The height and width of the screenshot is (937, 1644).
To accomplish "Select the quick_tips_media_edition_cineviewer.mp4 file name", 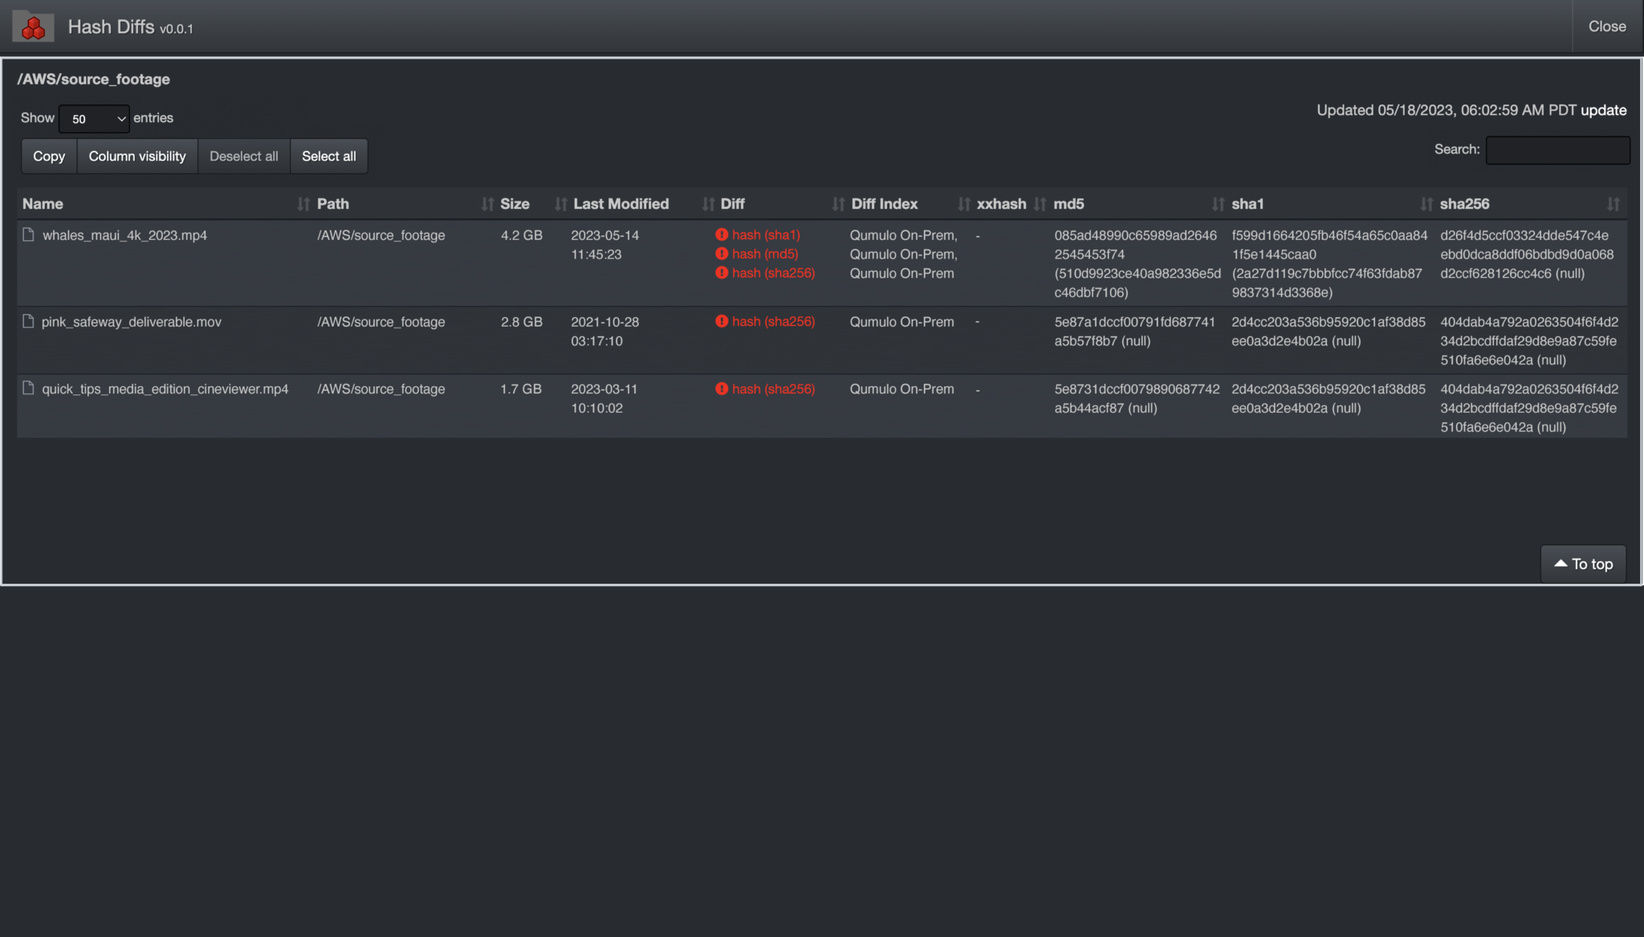I will (x=165, y=389).
